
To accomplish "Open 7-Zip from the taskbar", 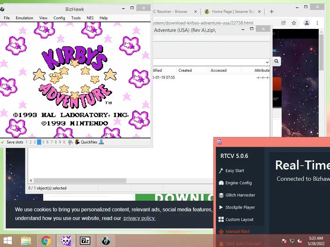I will coord(85,241).
